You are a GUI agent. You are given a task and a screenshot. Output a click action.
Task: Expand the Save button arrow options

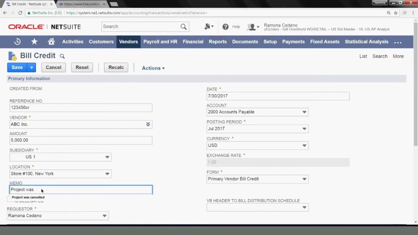[31, 68]
